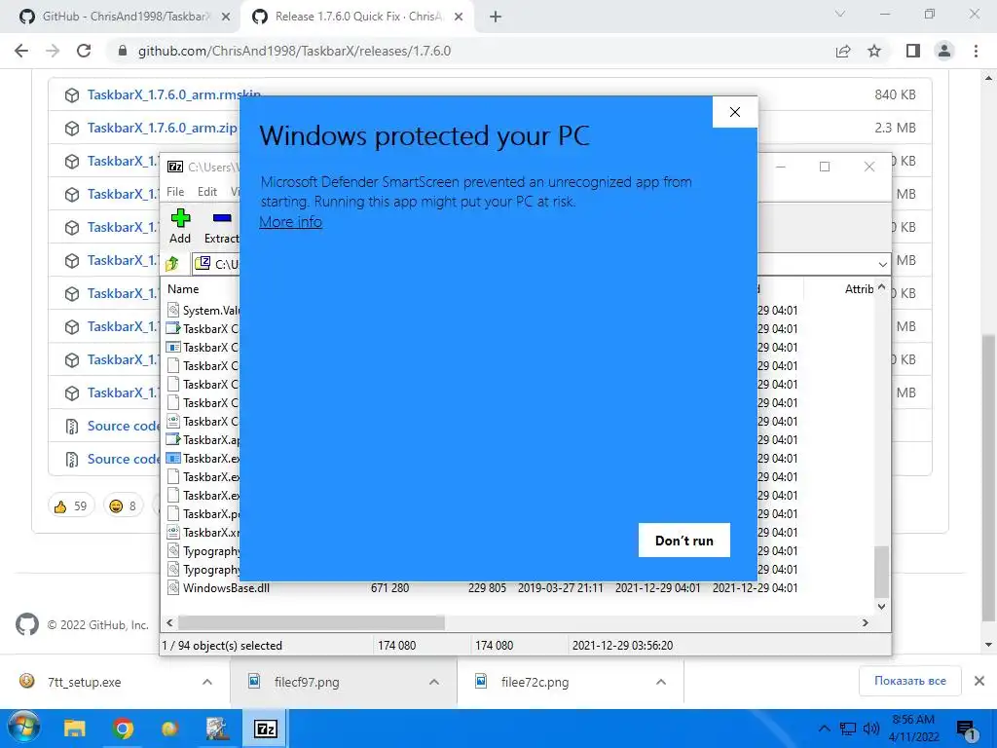Image resolution: width=997 pixels, height=748 pixels.
Task: Open the 7-Zip File menu
Action: pos(175,192)
